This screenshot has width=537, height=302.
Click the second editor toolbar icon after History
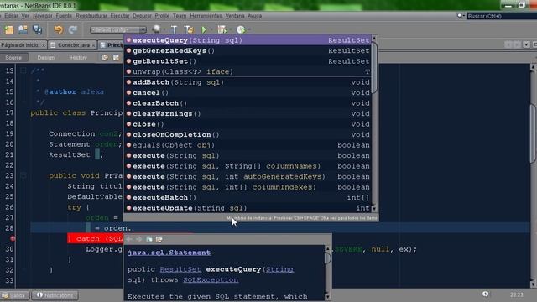click(116, 58)
